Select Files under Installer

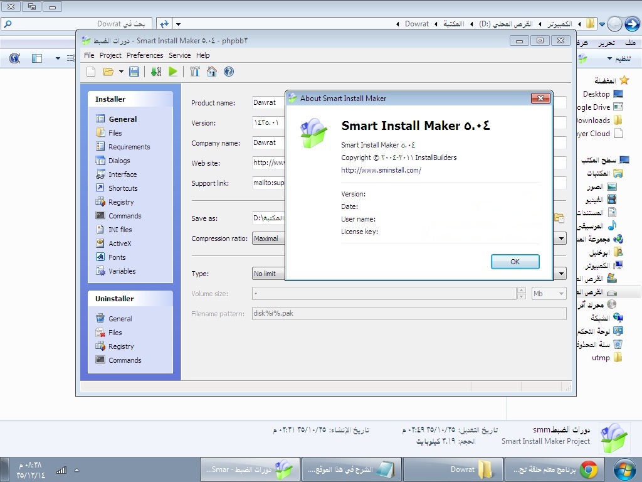109,133
